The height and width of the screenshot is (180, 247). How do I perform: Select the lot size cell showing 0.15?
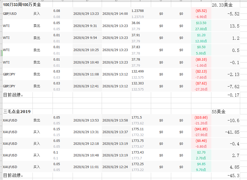click(57, 129)
